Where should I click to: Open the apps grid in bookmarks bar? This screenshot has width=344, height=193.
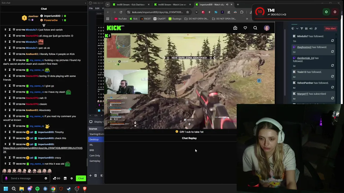pyautogui.click(x=108, y=19)
